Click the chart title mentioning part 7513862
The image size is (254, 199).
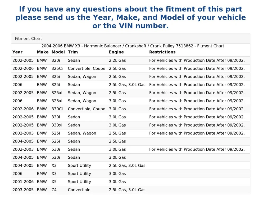tap(133, 46)
